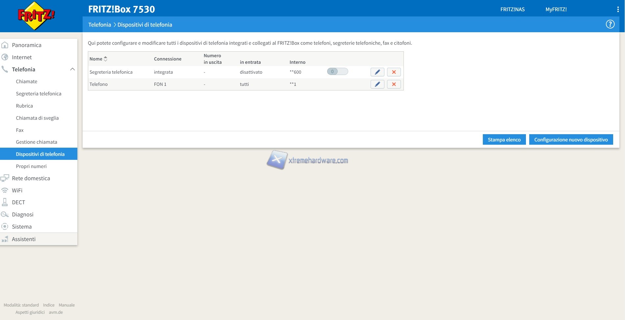Edit the Telefono FON 1 device

377,84
